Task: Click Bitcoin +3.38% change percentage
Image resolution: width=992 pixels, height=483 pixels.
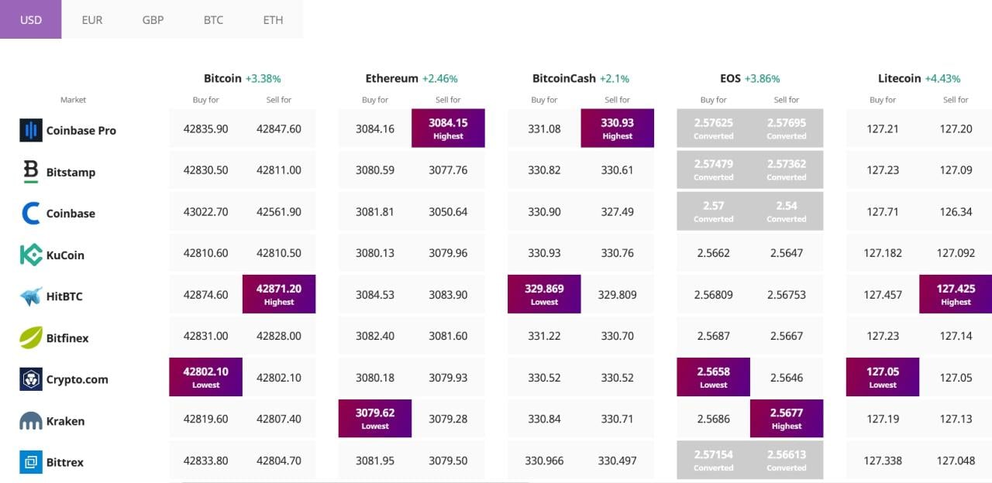Action: [263, 79]
